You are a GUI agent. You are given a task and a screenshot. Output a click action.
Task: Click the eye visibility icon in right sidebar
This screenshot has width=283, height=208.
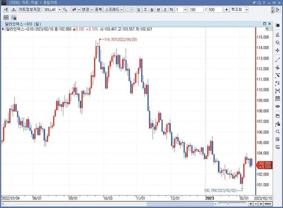[277, 107]
